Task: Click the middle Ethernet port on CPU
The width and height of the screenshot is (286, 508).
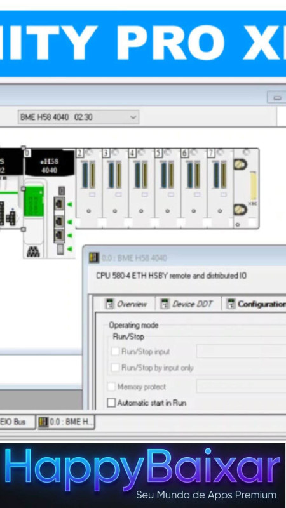Action: coord(59,221)
